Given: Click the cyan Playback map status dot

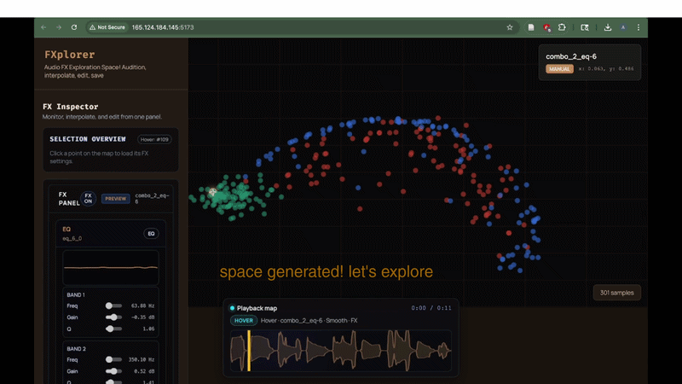Looking at the screenshot, I should click(232, 308).
